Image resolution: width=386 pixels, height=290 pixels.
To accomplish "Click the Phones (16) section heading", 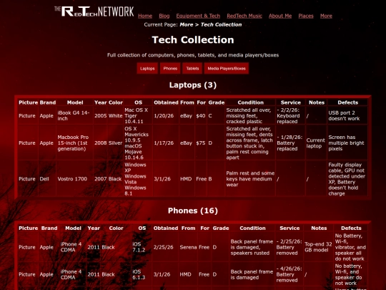I will (193, 211).
